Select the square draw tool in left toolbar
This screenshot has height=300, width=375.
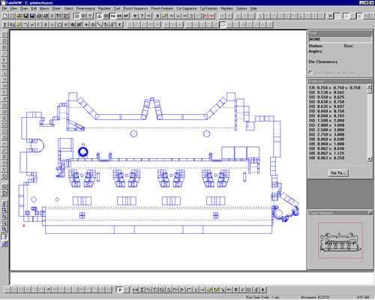(4, 40)
